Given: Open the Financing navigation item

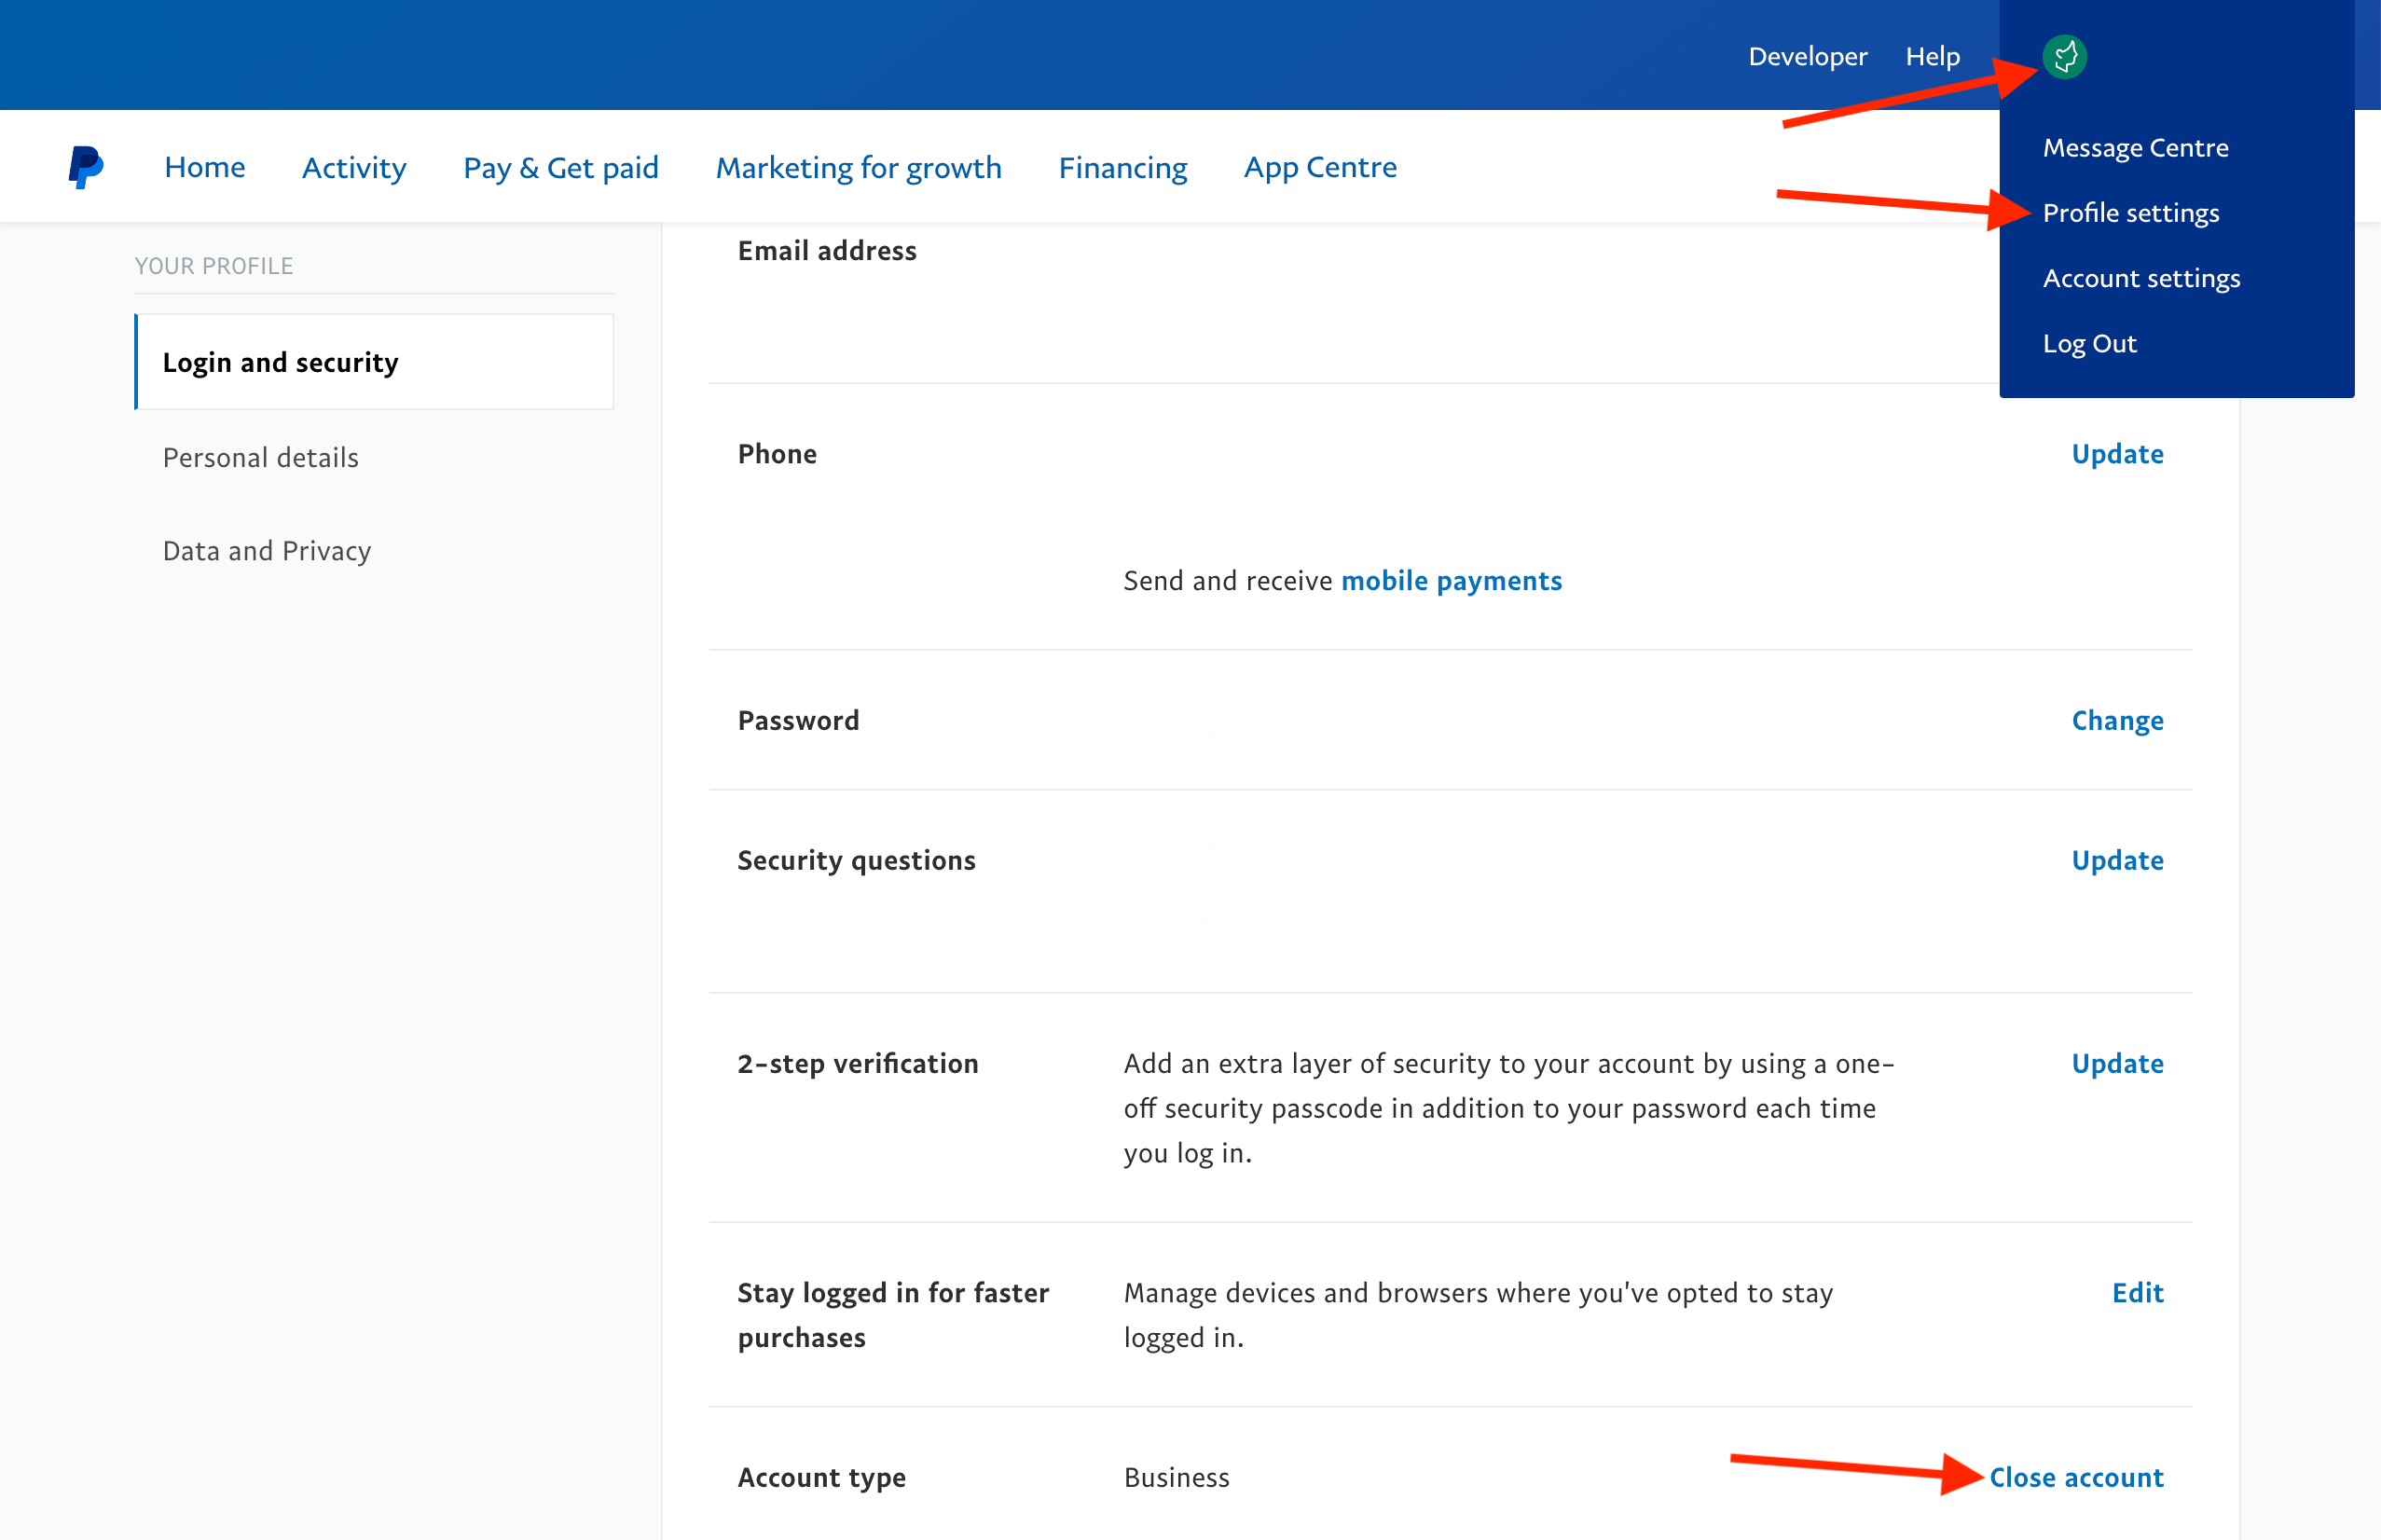Looking at the screenshot, I should click(1123, 167).
